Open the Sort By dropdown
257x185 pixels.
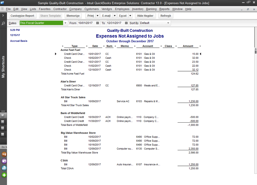point(168,23)
